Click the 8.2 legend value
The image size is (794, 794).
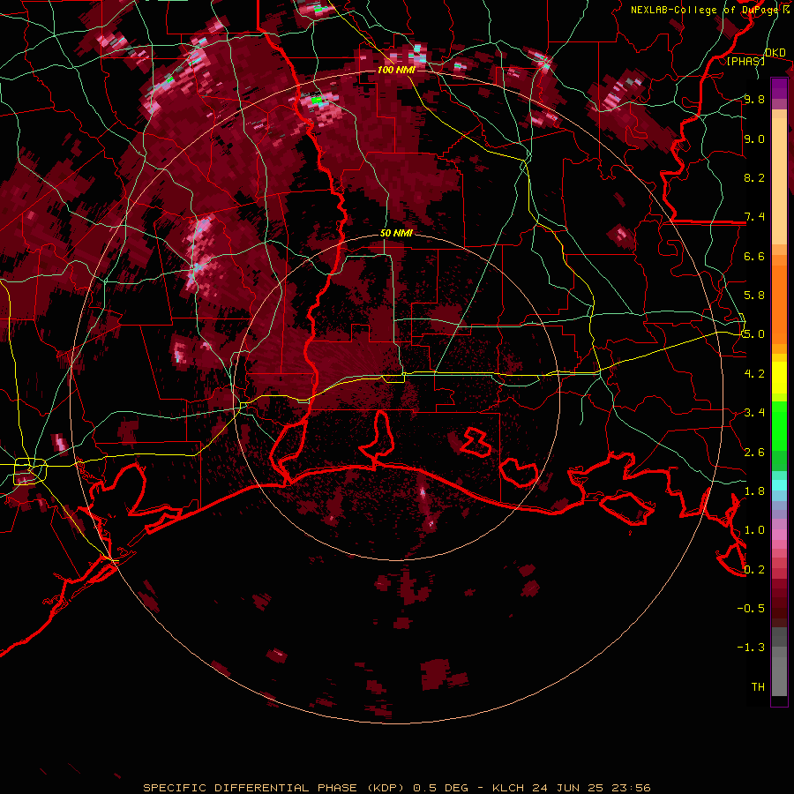[754, 177]
